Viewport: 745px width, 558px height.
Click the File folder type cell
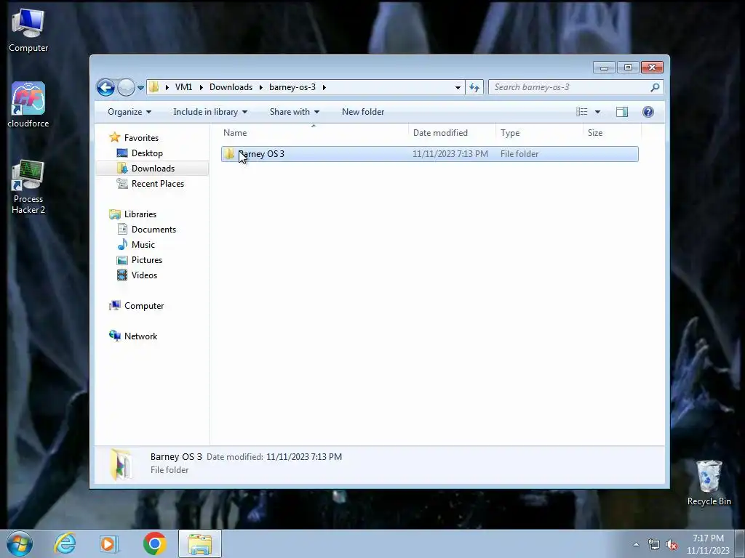519,154
